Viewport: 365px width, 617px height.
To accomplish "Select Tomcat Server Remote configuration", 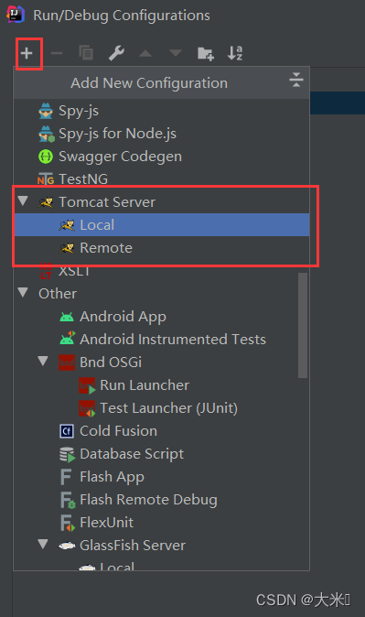I will pyautogui.click(x=162, y=248).
